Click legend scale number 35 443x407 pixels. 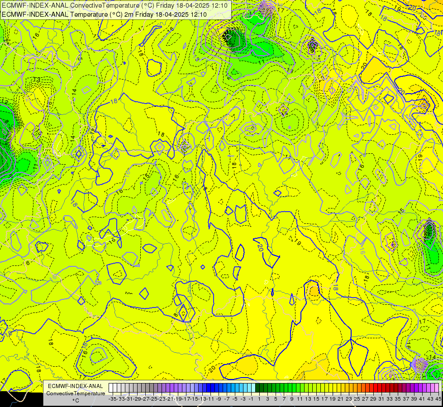point(397,399)
